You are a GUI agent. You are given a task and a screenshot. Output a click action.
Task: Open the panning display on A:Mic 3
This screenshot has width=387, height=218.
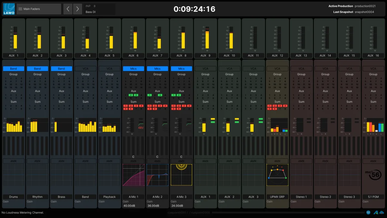(181, 175)
